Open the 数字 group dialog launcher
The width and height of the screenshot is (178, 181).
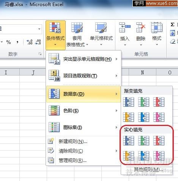point(40,54)
